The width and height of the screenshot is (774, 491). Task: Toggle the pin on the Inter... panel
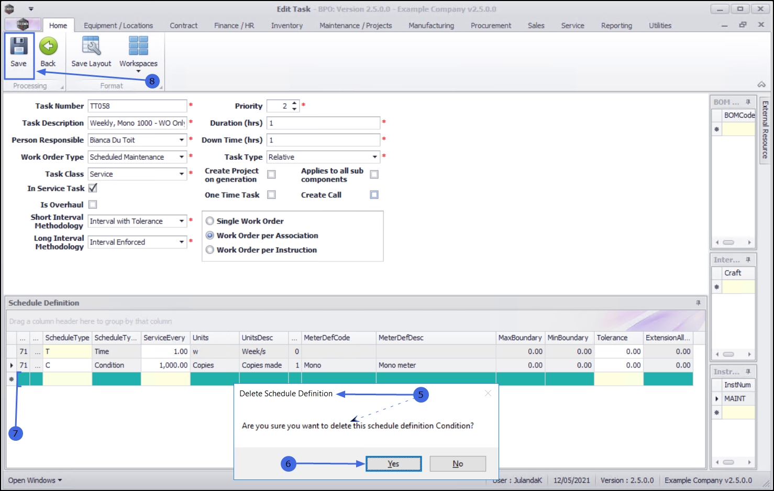pos(748,260)
